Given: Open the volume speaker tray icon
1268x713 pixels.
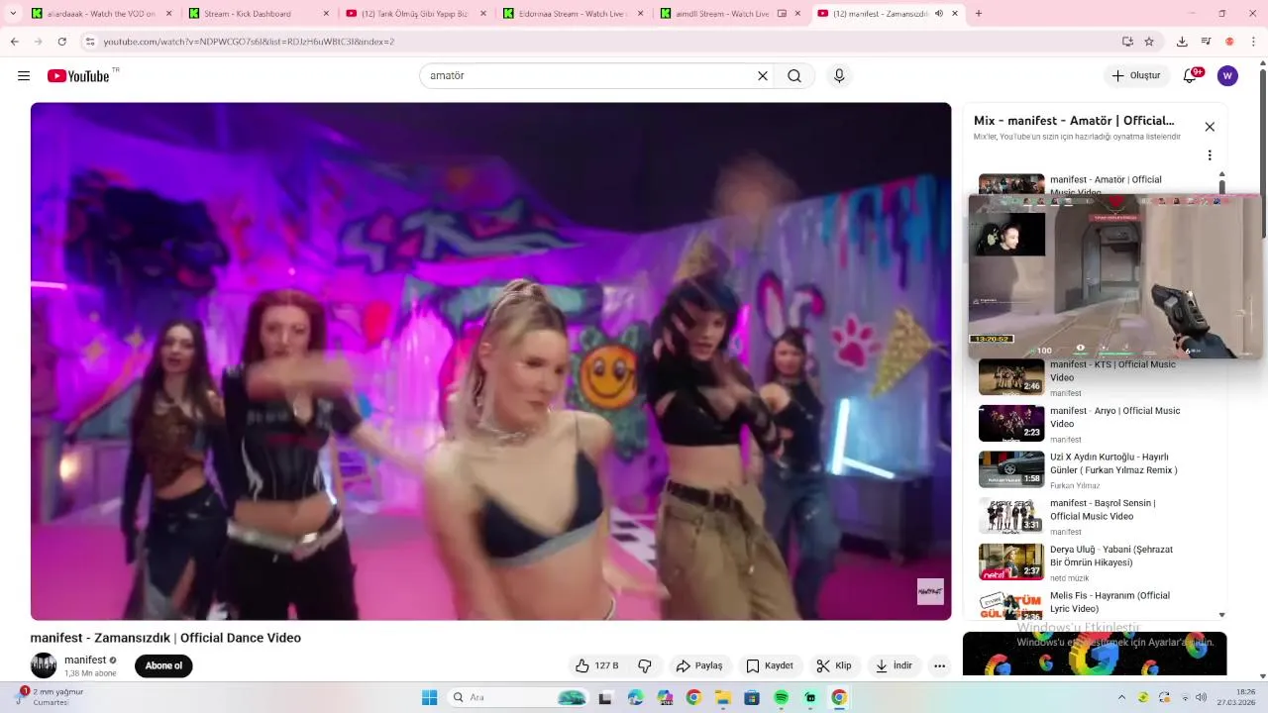Looking at the screenshot, I should (1202, 697).
